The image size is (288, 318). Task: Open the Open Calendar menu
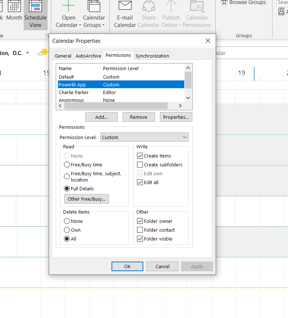point(69,14)
